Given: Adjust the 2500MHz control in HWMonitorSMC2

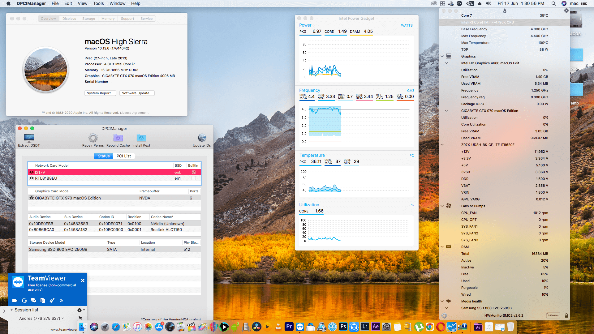Looking at the screenshot, I should click(x=553, y=315).
